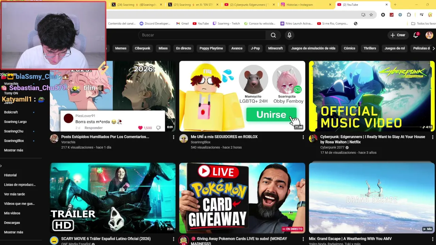Click the SoaringBlox channel avatar under video
Viewport: 436px width, 245px height.
[184, 138]
